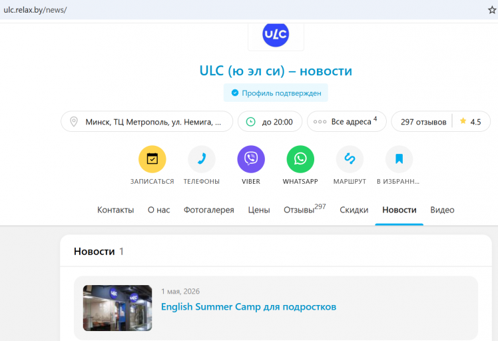Screen dimensions: 498x341
Task: Click the verified checkmark badge icon
Action: tap(235, 93)
